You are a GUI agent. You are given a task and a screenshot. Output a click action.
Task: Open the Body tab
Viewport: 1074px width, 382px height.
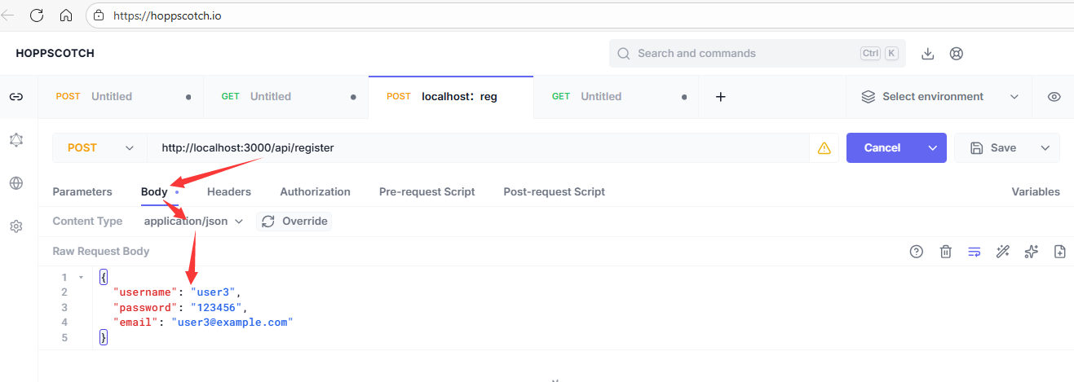(154, 192)
